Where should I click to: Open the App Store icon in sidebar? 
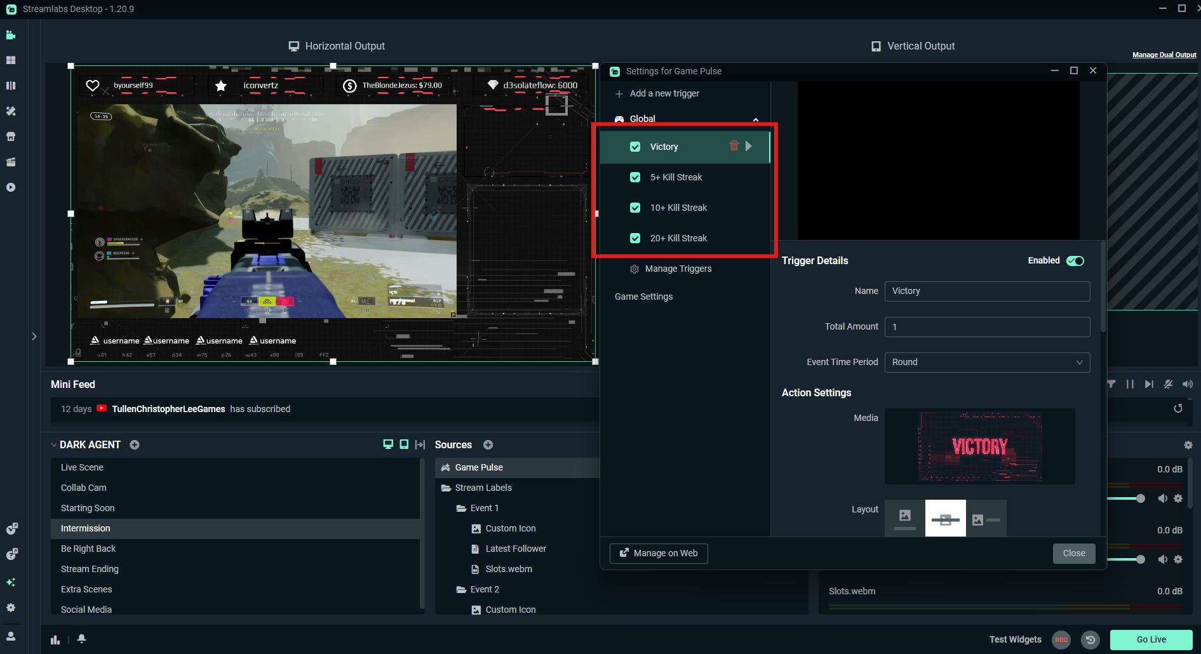11,137
